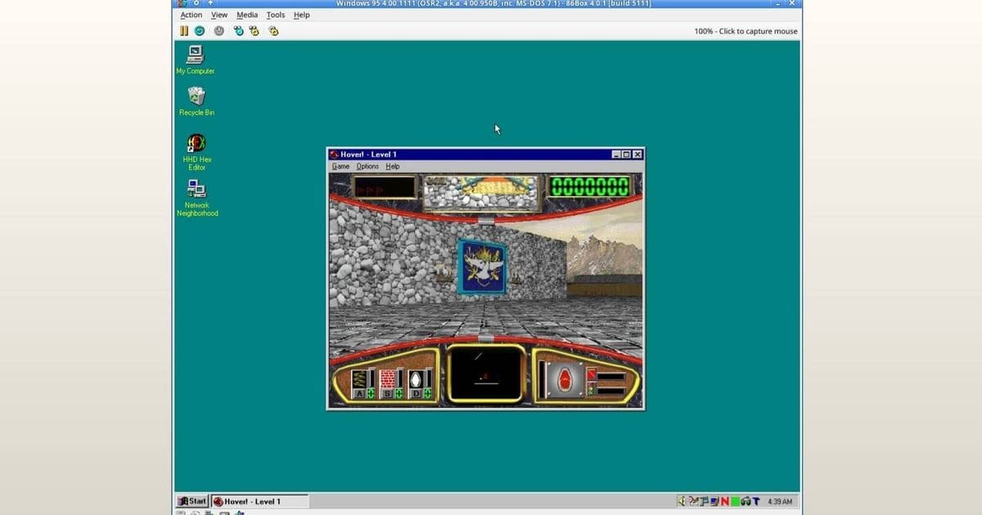
Task: Select the Recycle Bin desktop icon
Action: [x=196, y=101]
